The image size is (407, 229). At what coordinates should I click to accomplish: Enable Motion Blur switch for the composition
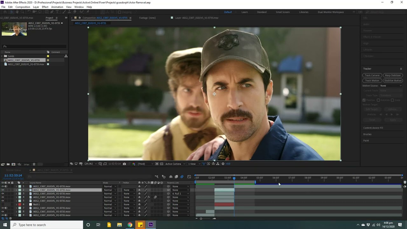182,177
